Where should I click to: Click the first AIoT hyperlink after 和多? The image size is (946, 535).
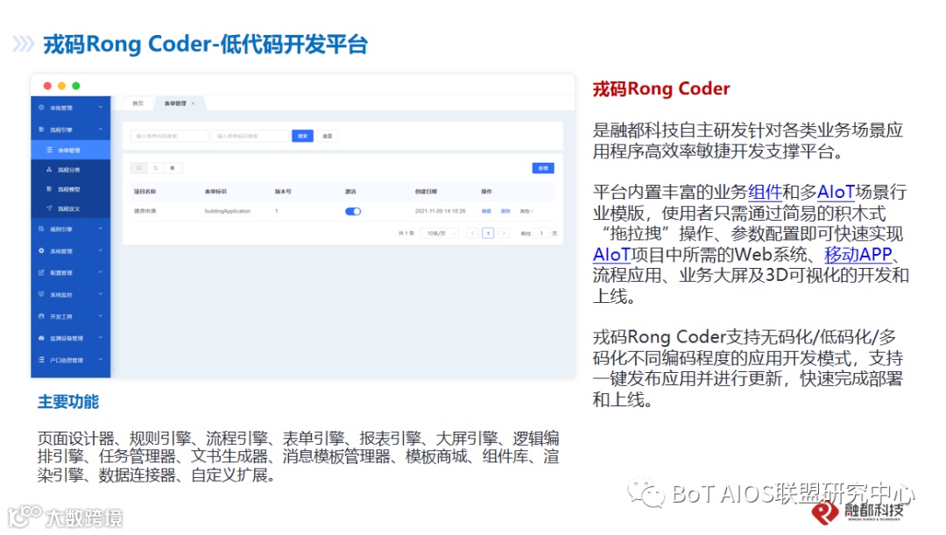pyautogui.click(x=837, y=193)
